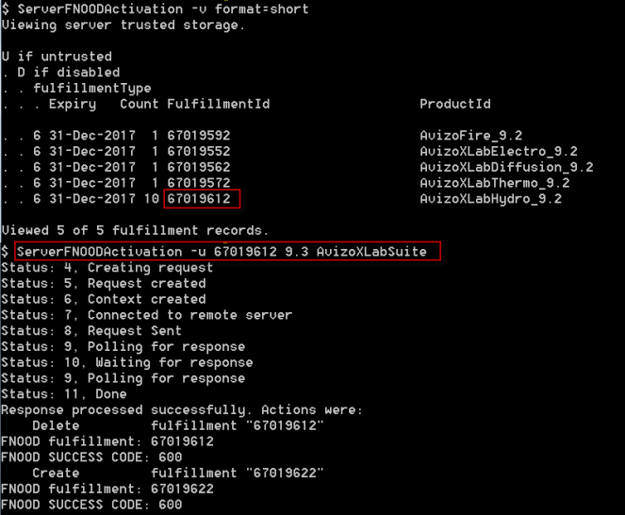Click the Expiry column header
The width and height of the screenshot is (625, 515).
73,104
